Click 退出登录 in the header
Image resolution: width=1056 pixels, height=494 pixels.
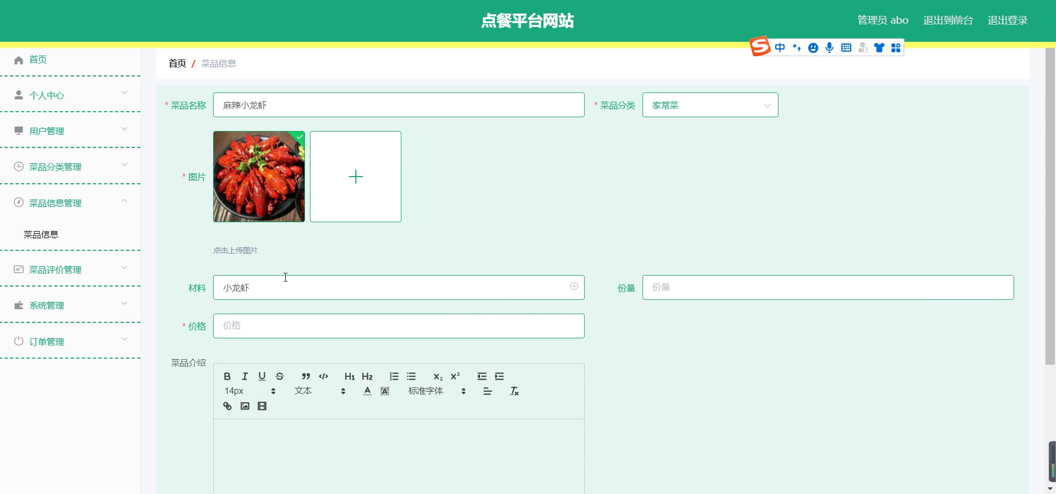[x=1008, y=20]
